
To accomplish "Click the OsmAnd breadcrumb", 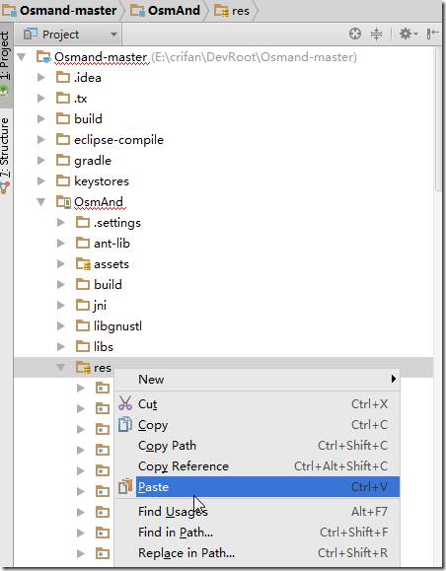I will (x=166, y=10).
